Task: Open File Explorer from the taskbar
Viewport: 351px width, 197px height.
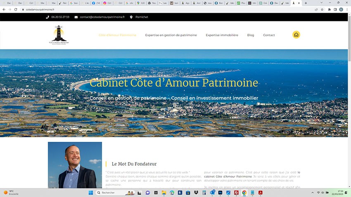Action: [164, 193]
